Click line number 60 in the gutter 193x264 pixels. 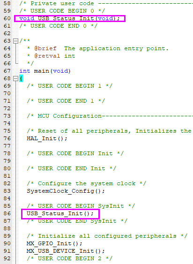7,18
